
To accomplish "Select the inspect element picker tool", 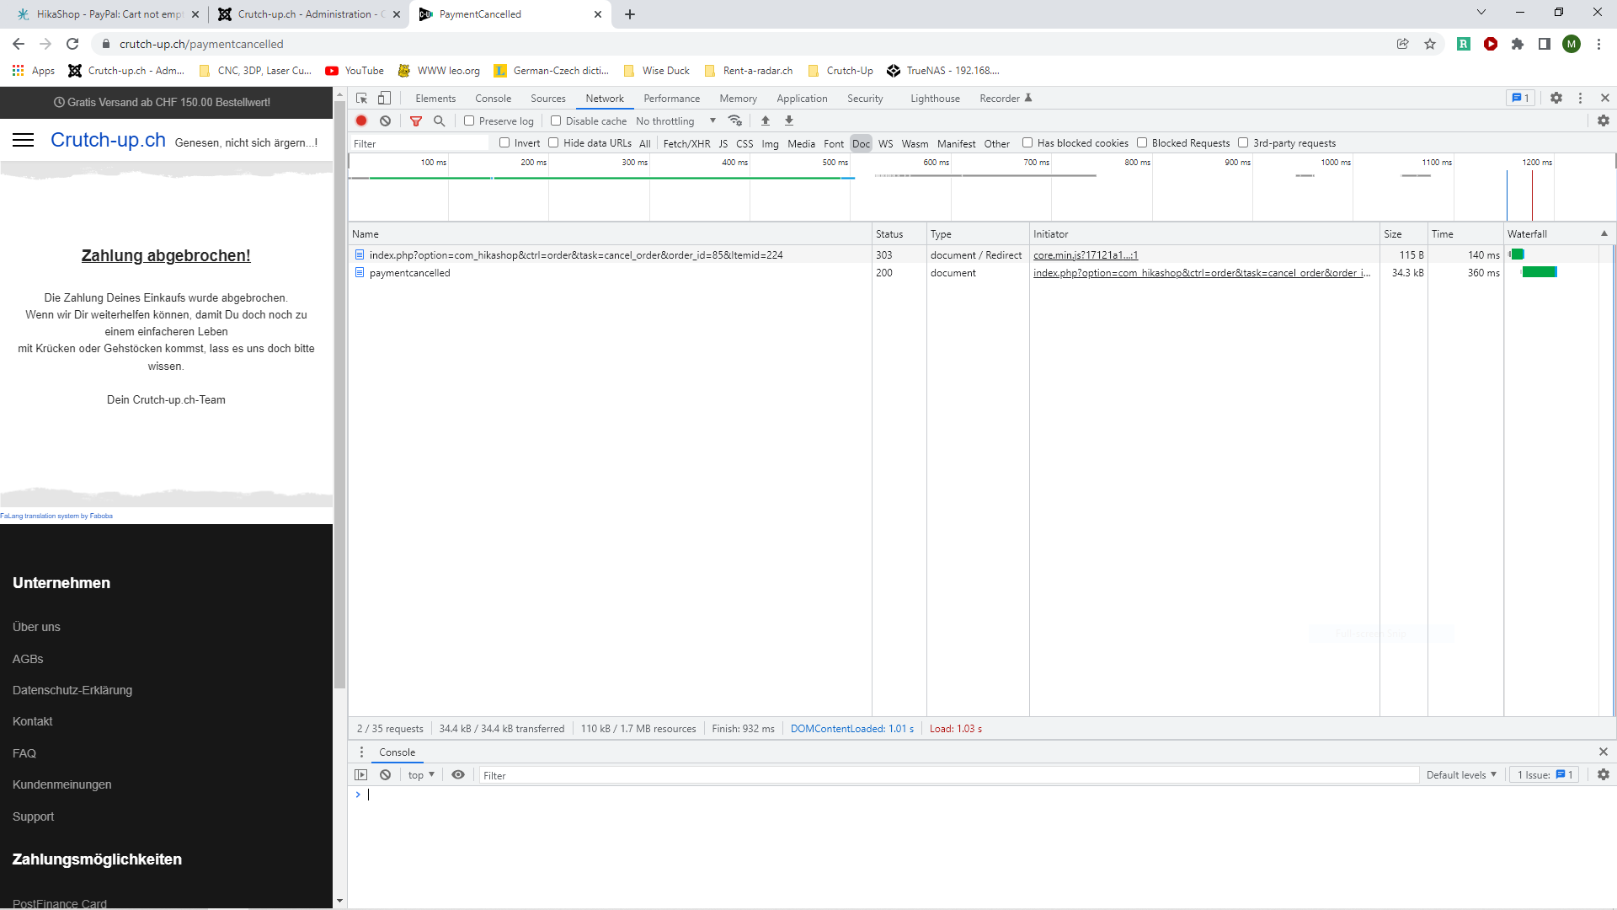I will pos(362,98).
